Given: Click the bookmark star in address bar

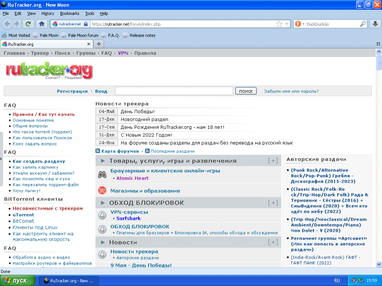Looking at the screenshot, I should click(279, 24).
